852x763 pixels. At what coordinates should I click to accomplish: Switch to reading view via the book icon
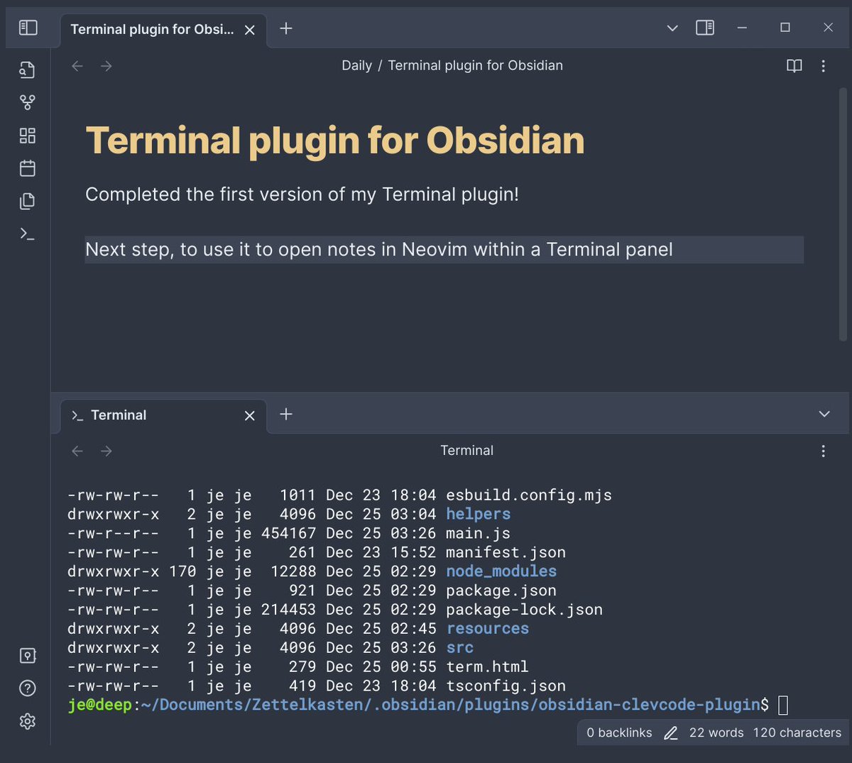pos(793,65)
